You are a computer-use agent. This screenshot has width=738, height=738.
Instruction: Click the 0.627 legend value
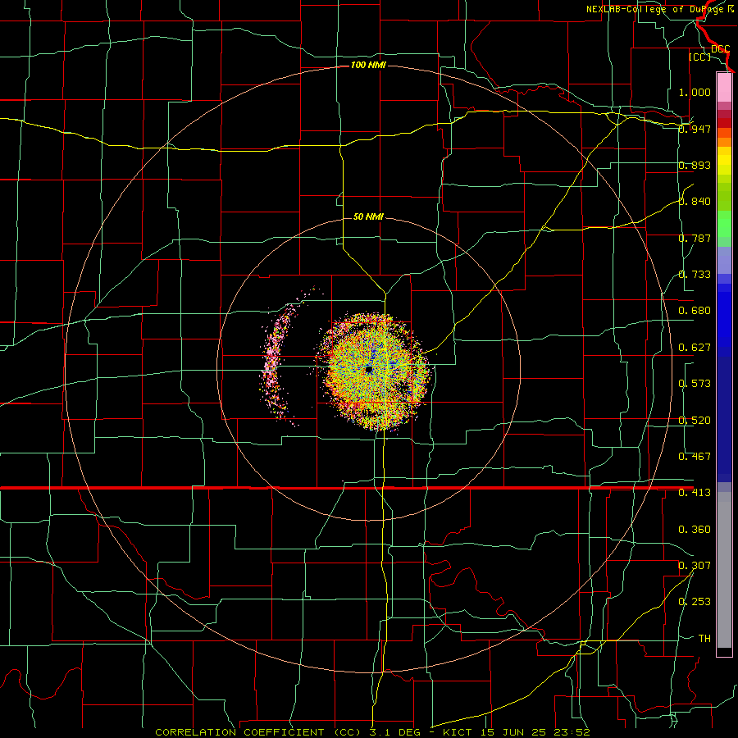coord(695,348)
